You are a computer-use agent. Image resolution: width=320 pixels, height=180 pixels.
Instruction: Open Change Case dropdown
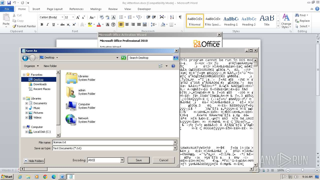tap(92, 17)
